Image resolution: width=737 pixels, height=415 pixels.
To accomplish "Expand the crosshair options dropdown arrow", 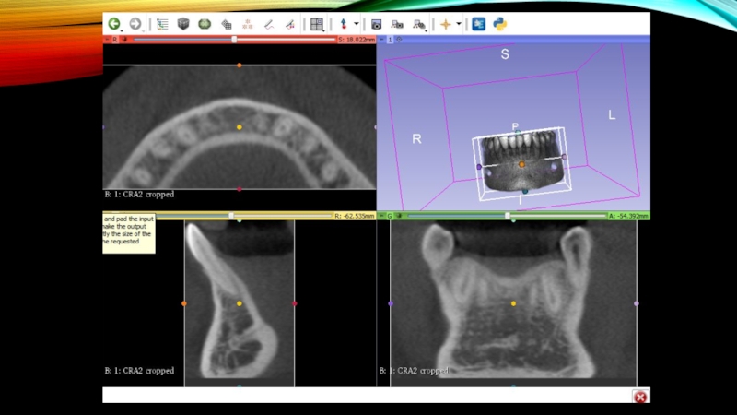I will [x=459, y=24].
